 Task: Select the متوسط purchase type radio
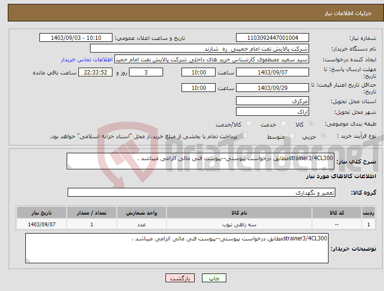click(x=292, y=135)
